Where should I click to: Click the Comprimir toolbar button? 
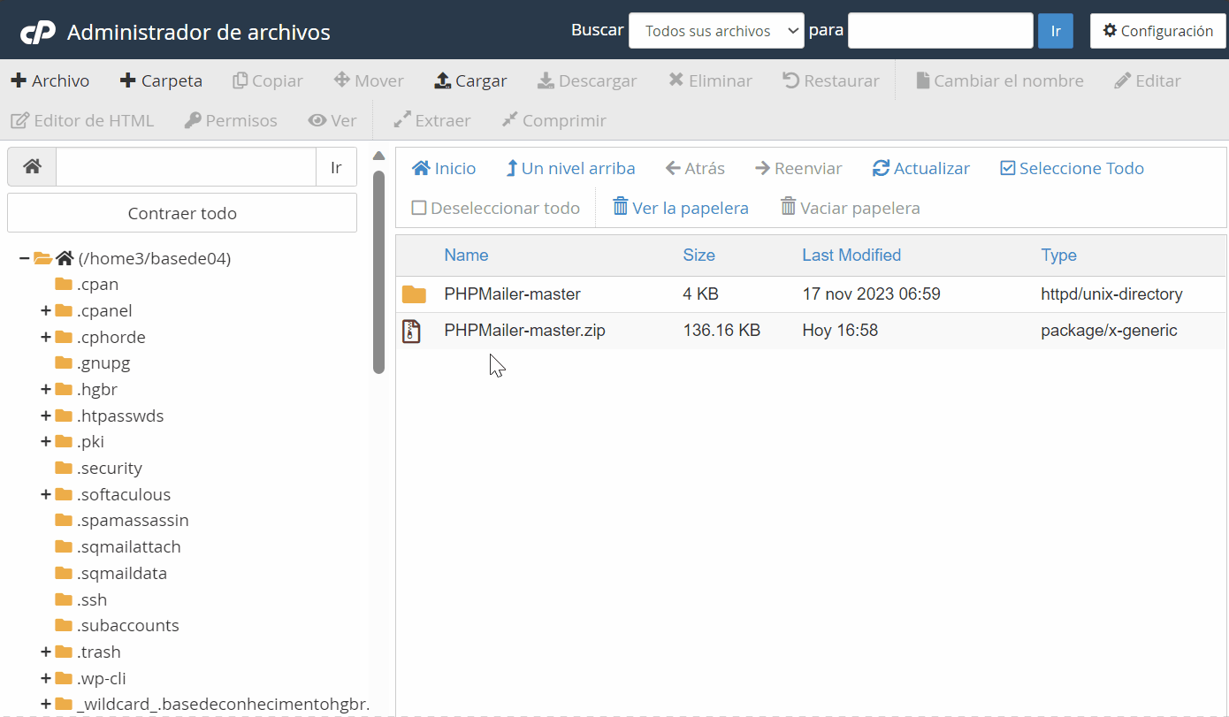pos(554,120)
